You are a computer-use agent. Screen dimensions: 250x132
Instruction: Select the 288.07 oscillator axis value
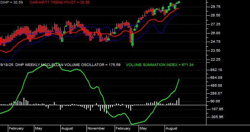tap(216, 93)
